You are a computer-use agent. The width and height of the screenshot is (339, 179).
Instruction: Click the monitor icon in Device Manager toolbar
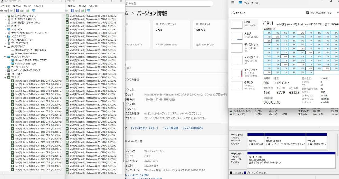[34, 11]
